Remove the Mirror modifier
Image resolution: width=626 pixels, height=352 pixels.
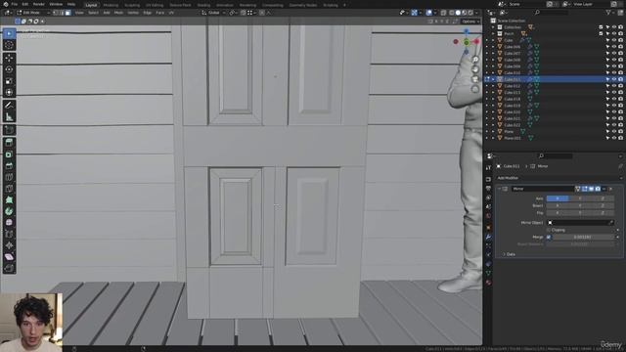pos(610,189)
